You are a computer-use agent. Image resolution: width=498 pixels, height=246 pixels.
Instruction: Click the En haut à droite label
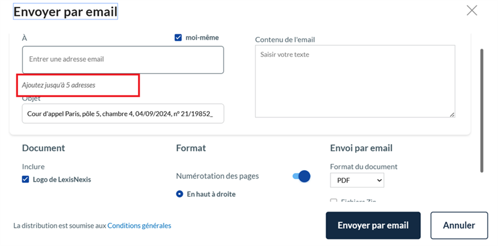(211, 194)
